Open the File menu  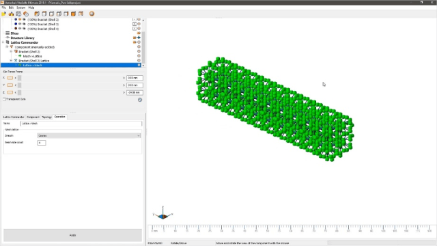(3, 8)
